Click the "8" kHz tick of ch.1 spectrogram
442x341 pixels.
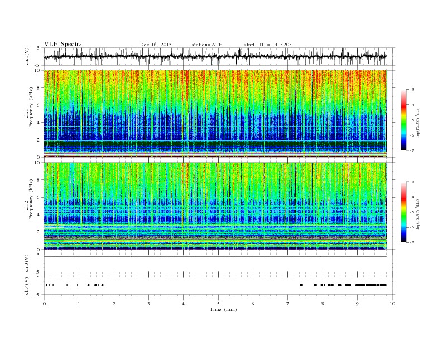tap(39, 88)
